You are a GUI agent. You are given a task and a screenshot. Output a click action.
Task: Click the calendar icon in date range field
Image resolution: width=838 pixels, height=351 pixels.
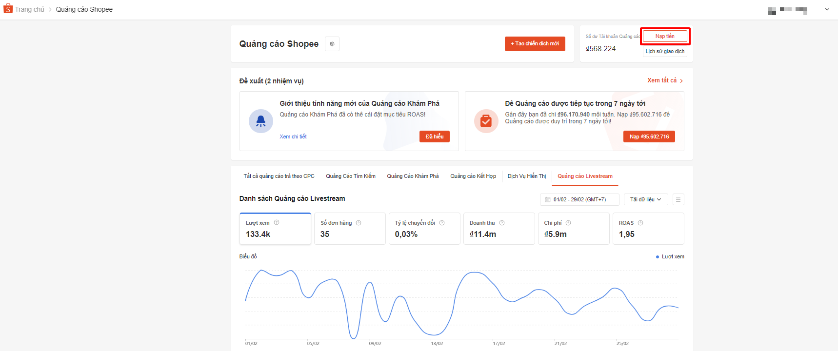click(548, 199)
